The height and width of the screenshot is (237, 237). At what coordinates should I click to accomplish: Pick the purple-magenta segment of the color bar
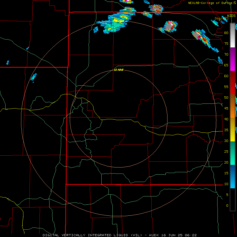coord(233,59)
